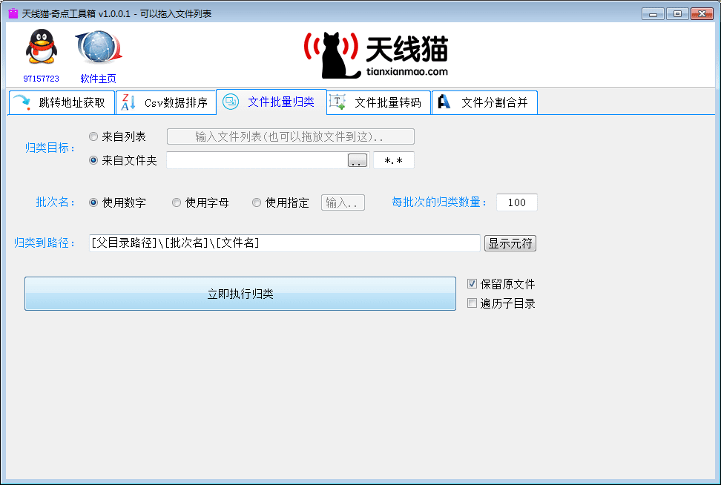Image resolution: width=721 pixels, height=485 pixels.
Task: Maximize the 天线猫 window
Action: pyautogui.click(x=677, y=14)
